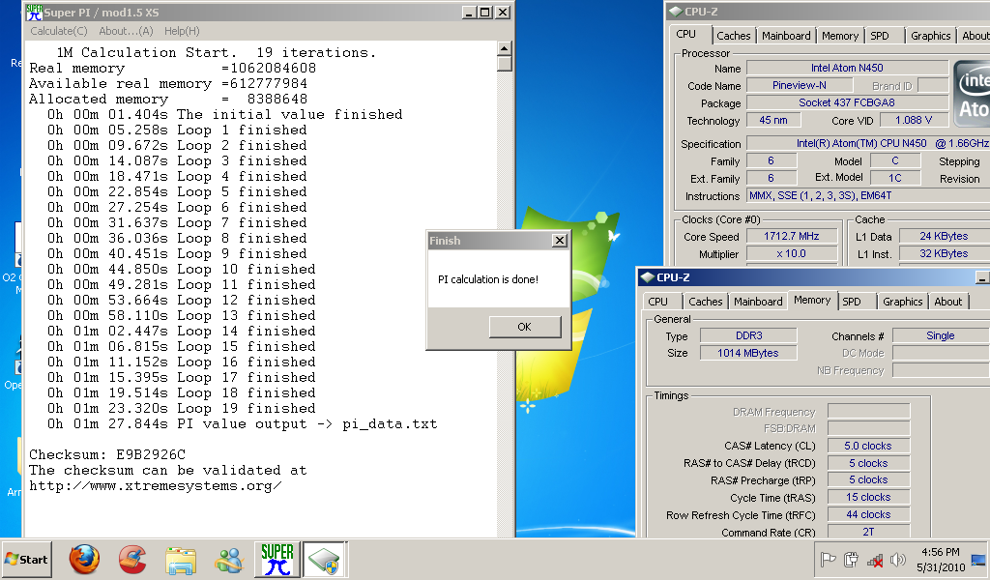The height and width of the screenshot is (580, 990).
Task: Select Memory tab in upper CPU-Z window
Action: tap(840, 36)
